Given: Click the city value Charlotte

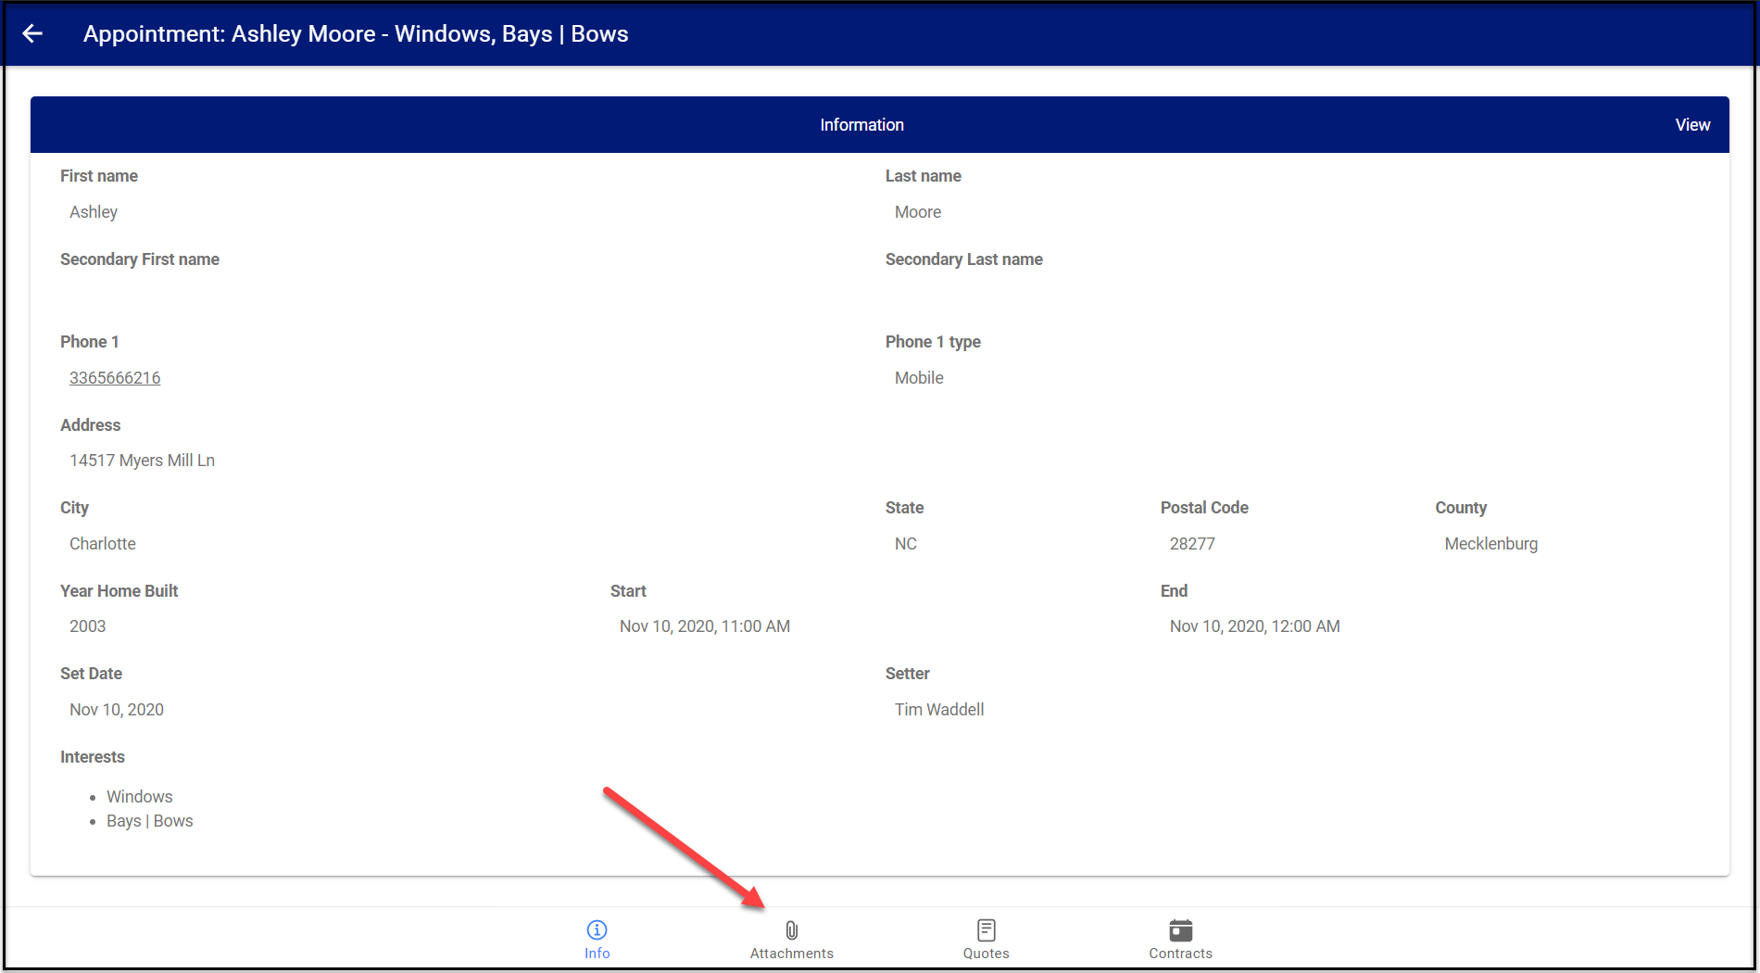Looking at the screenshot, I should (x=103, y=544).
